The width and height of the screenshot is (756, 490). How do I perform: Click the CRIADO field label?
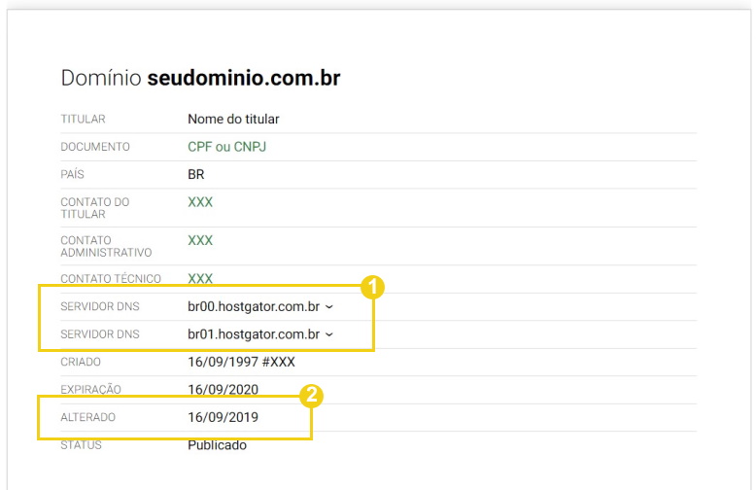pos(81,362)
